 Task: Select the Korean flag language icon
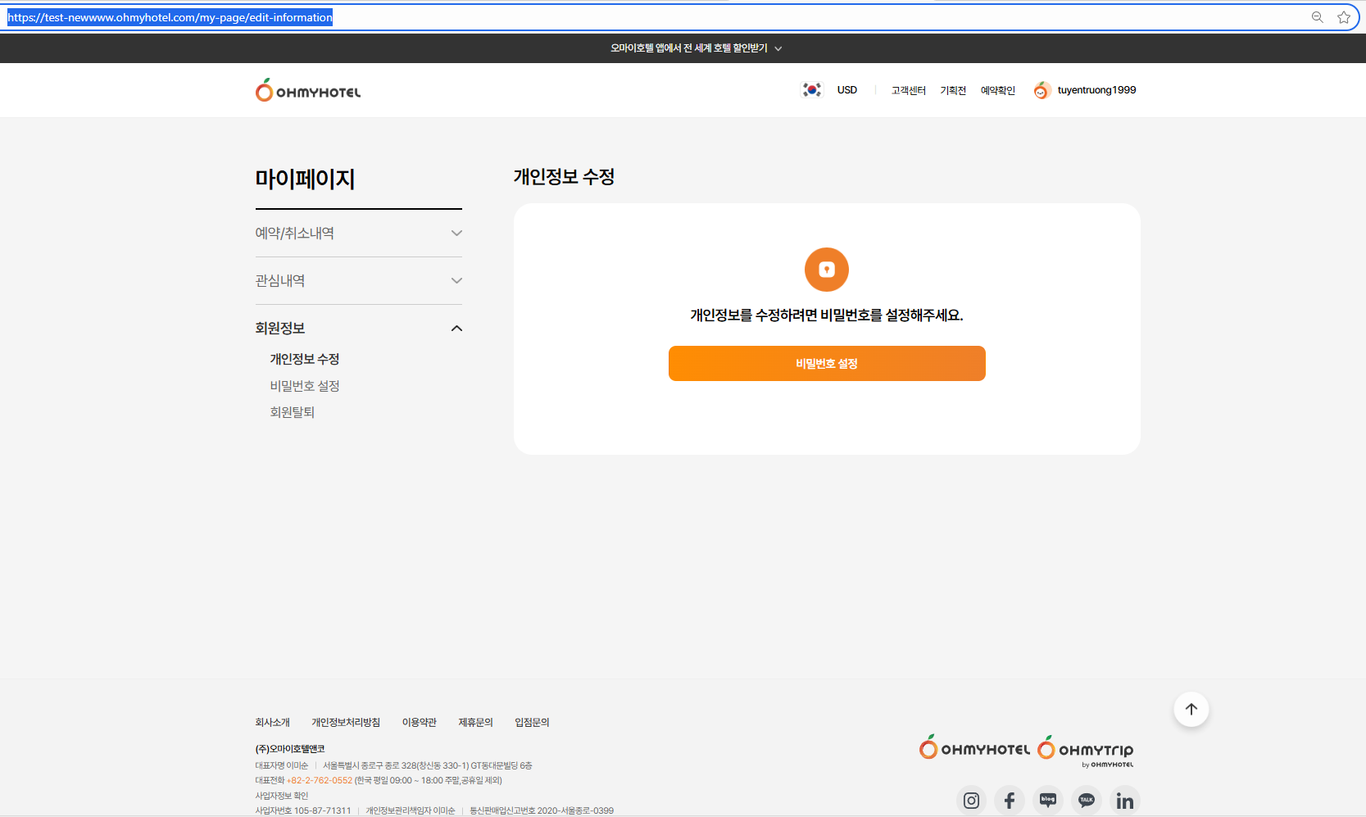(x=811, y=90)
